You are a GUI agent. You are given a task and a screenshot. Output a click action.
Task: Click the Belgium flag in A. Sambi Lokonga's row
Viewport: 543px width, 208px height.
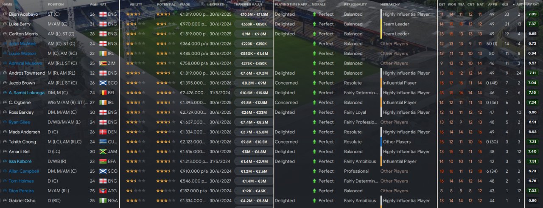click(103, 93)
